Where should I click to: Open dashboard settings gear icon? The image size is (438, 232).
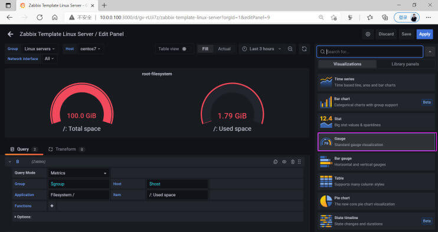pos(368,34)
